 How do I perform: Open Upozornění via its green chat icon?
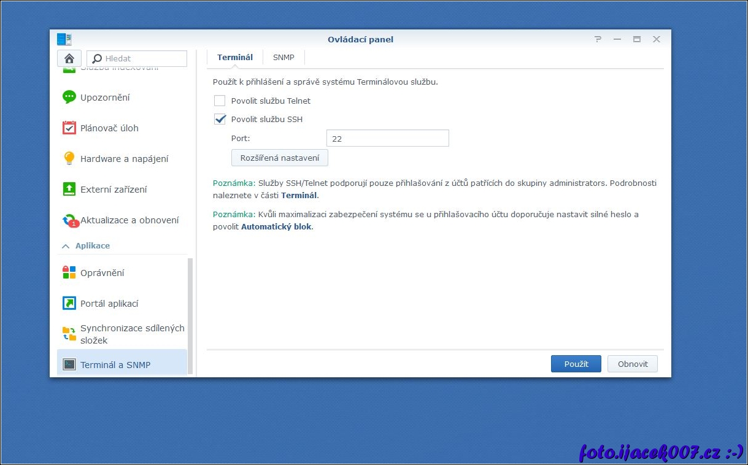[69, 98]
